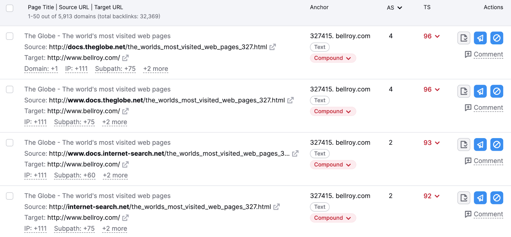Toggle the select-all checkbox in the table header
The height and width of the screenshot is (237, 511).
pyautogui.click(x=10, y=8)
